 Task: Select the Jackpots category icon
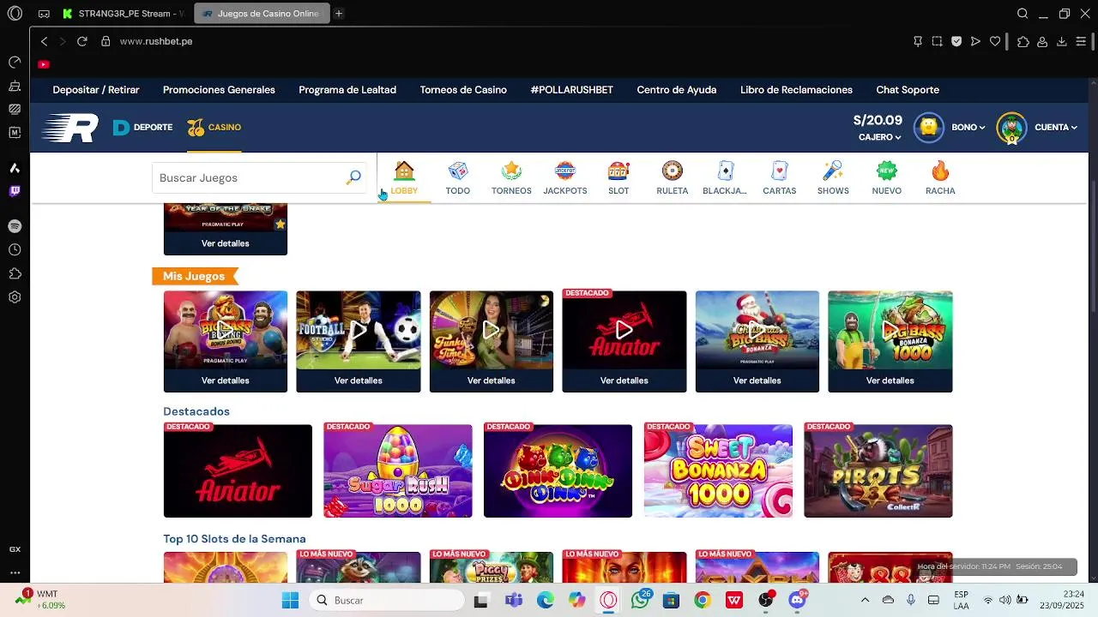[564, 177]
